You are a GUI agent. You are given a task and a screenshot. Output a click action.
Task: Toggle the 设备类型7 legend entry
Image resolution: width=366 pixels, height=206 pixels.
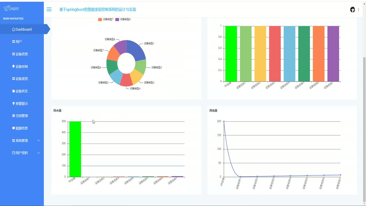[x=106, y=19]
